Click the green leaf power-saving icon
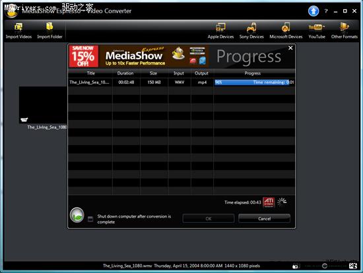The height and width of the screenshot is (273, 363). [77, 215]
